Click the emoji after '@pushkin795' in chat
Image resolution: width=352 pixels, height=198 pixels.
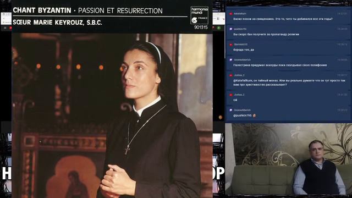coord(254,116)
